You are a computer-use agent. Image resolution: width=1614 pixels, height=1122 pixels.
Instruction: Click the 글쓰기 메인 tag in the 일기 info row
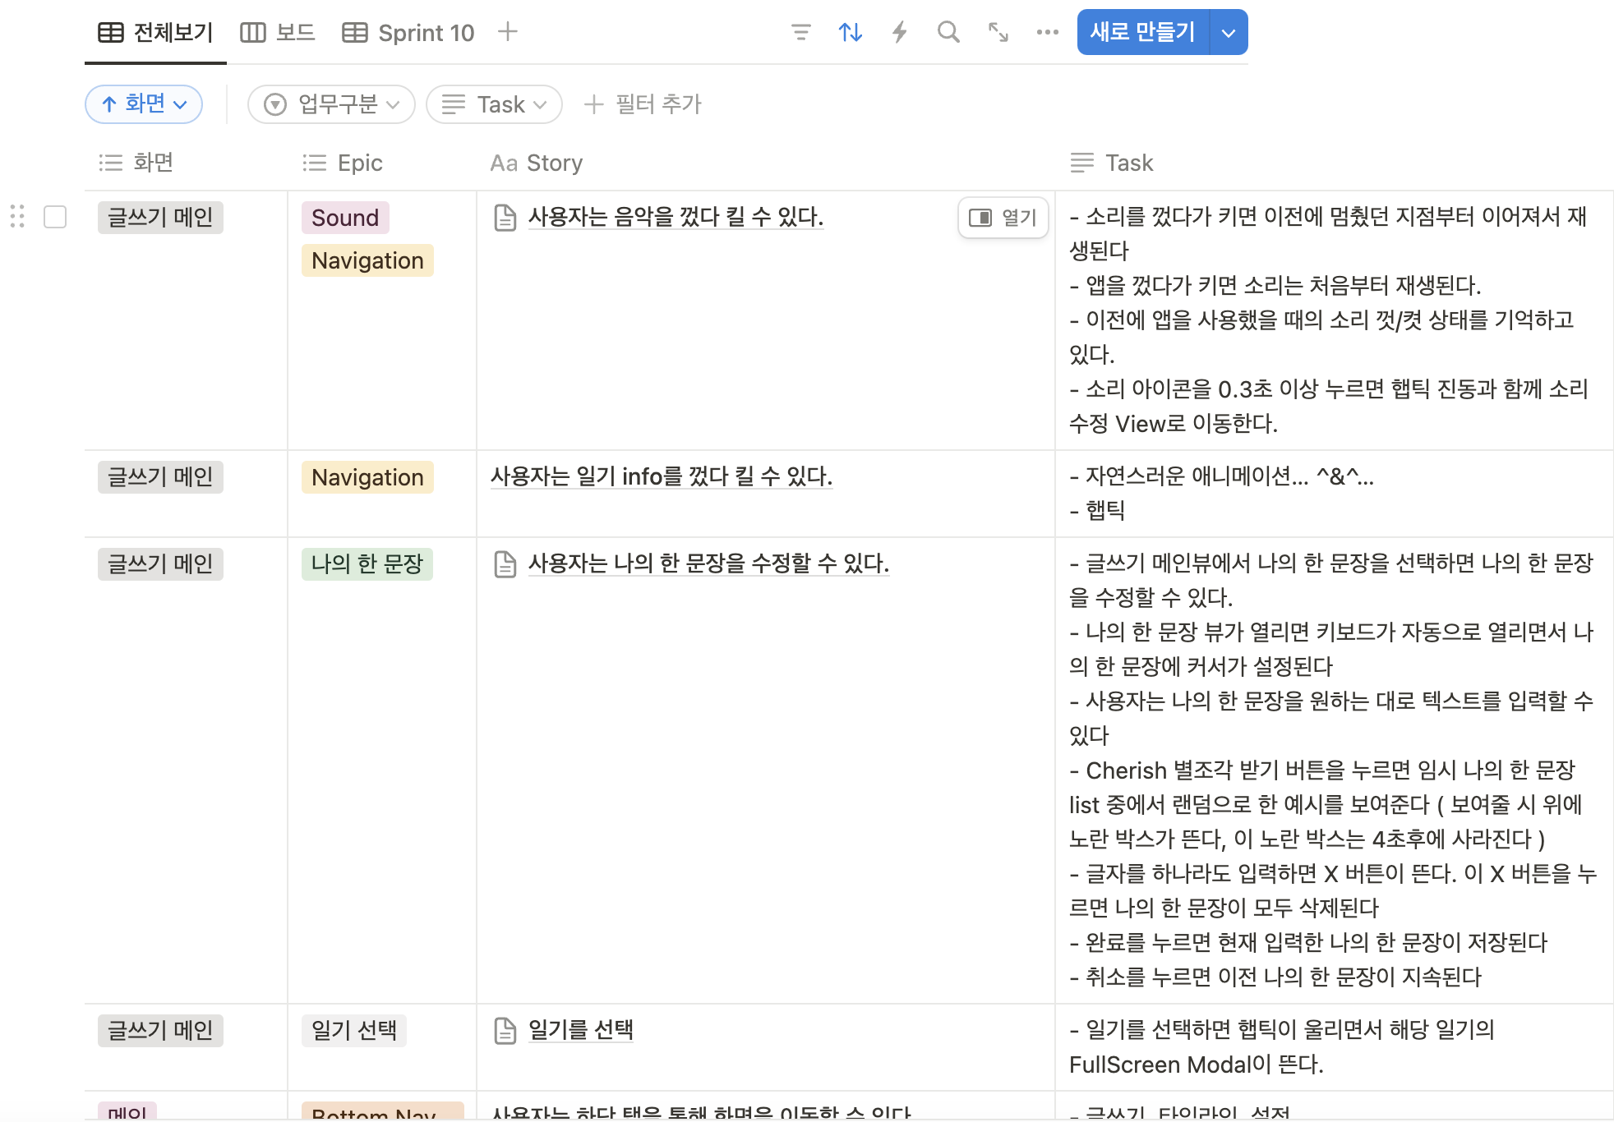coord(160,477)
